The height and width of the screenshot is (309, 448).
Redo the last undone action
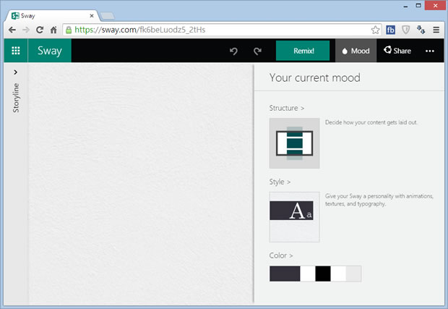[x=257, y=51]
